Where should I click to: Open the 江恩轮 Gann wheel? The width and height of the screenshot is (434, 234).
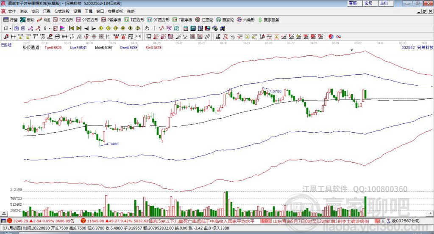pyautogui.click(x=204, y=20)
